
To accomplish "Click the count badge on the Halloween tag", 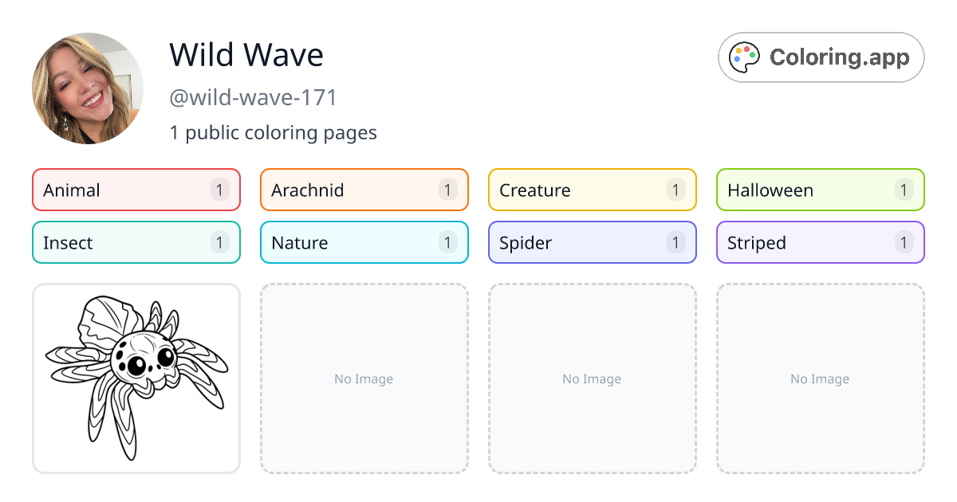I will (904, 190).
